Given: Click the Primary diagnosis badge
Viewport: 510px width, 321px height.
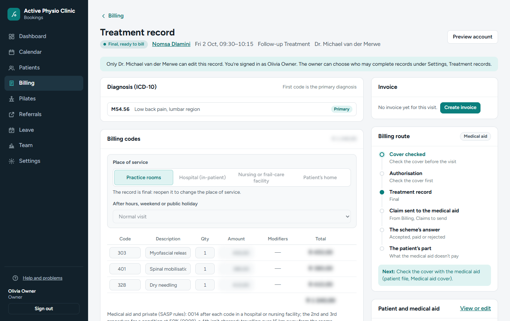Looking at the screenshot, I should [x=342, y=109].
